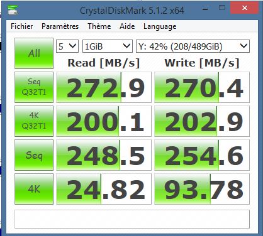Expand the drive selector showing Y: 42%

193,46
